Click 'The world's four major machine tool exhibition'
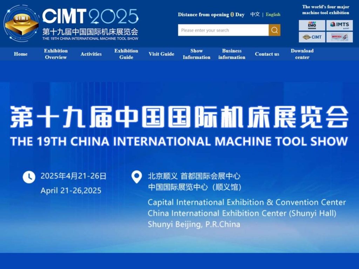This screenshot has width=359, height=269. pos(326,9)
